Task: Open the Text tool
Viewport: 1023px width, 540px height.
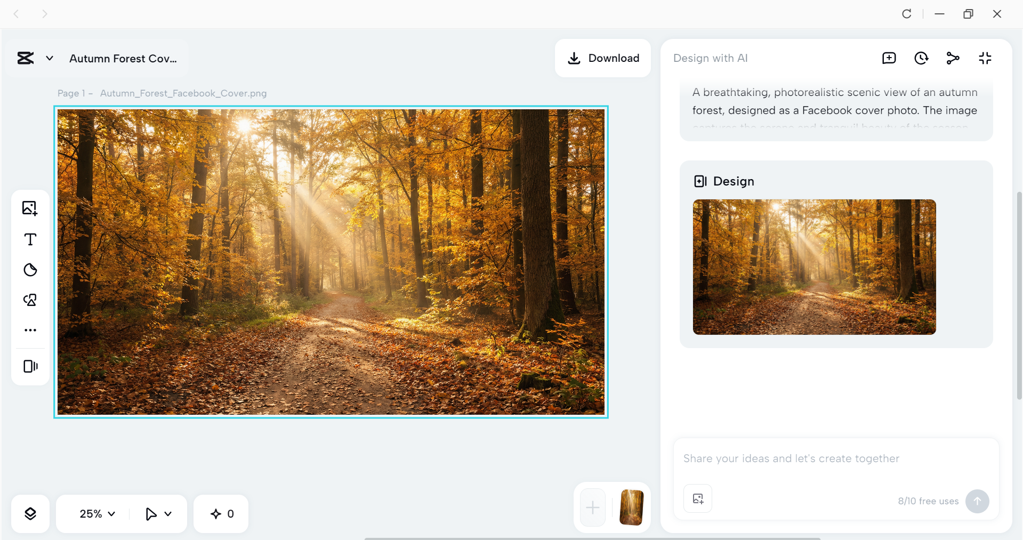Action: click(x=30, y=239)
